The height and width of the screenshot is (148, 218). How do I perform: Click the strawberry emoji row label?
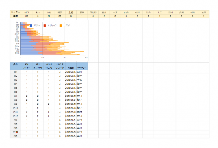tap(16, 132)
